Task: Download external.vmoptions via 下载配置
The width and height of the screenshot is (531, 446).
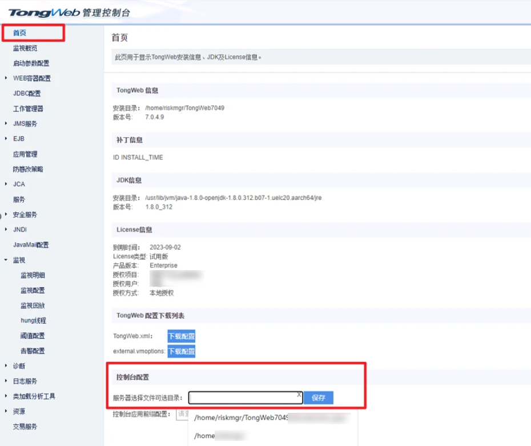Action: pos(182,351)
